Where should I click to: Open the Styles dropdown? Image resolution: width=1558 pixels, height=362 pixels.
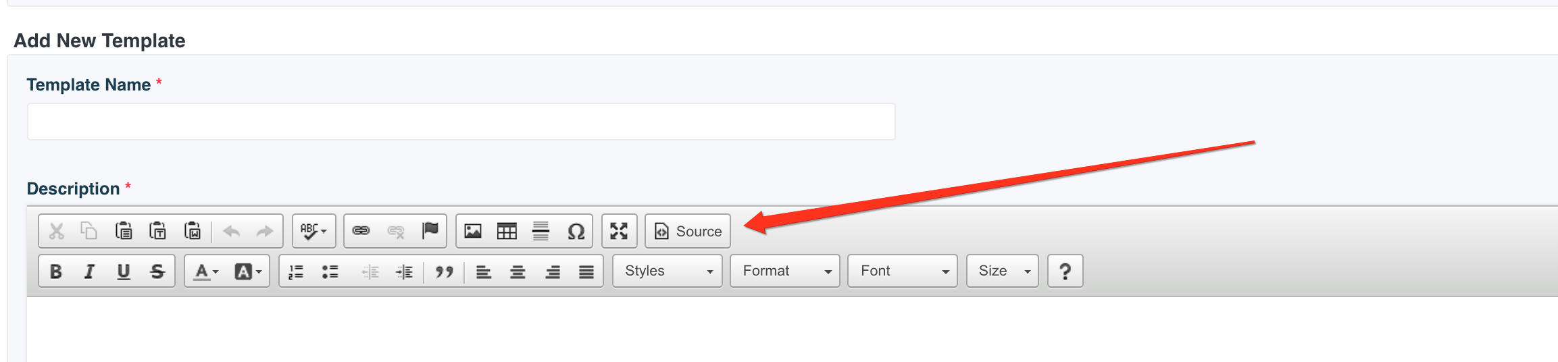[668, 271]
